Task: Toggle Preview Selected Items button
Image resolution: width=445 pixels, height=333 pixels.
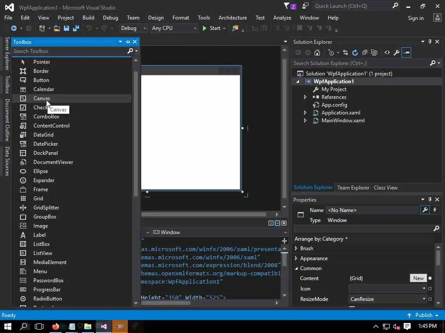Action: coord(406,52)
